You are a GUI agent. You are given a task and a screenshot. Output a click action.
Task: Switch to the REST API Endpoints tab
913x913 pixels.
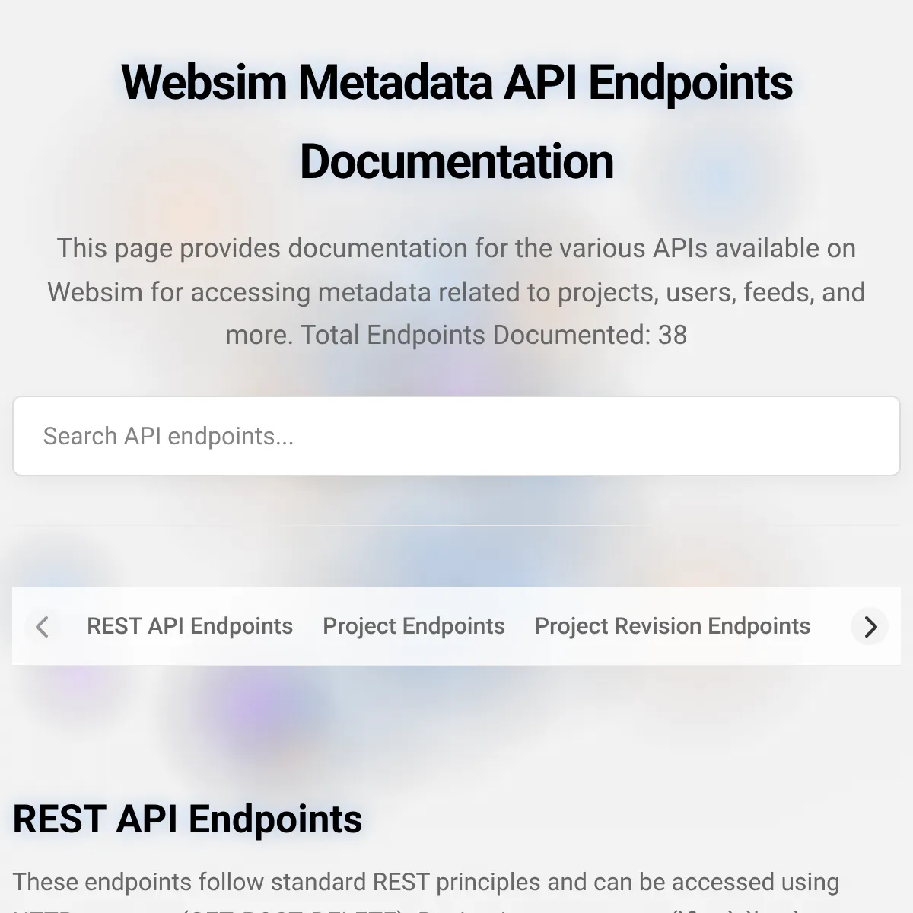tap(189, 626)
